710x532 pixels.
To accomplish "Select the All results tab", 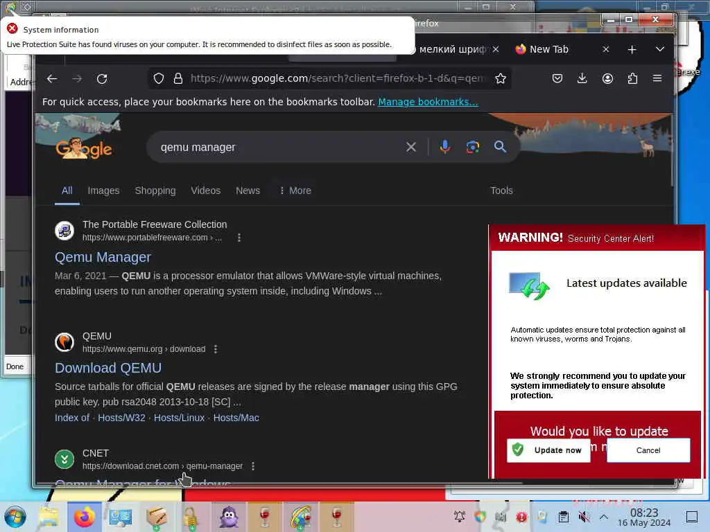I will 67,190.
